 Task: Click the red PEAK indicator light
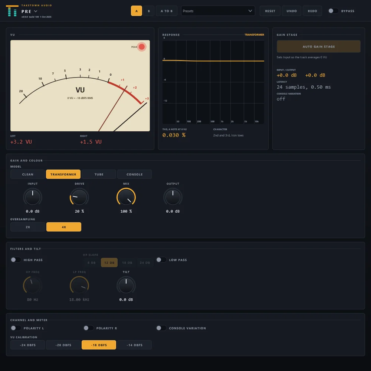click(142, 47)
